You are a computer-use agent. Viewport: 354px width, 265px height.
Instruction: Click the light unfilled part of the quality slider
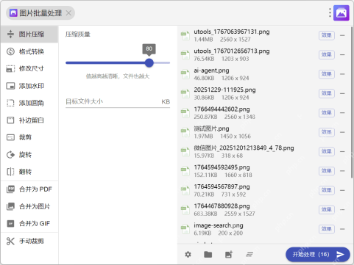click(x=162, y=63)
